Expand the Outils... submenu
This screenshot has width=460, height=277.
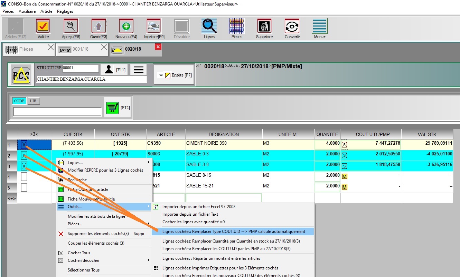tap(104, 207)
